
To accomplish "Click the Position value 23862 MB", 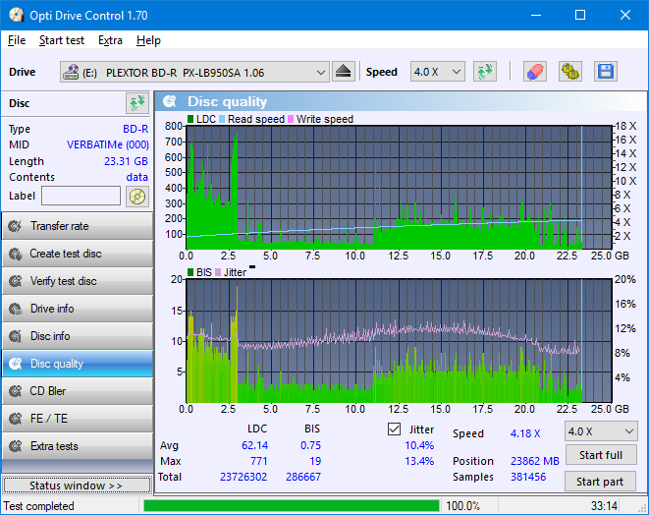I will coord(535,461).
